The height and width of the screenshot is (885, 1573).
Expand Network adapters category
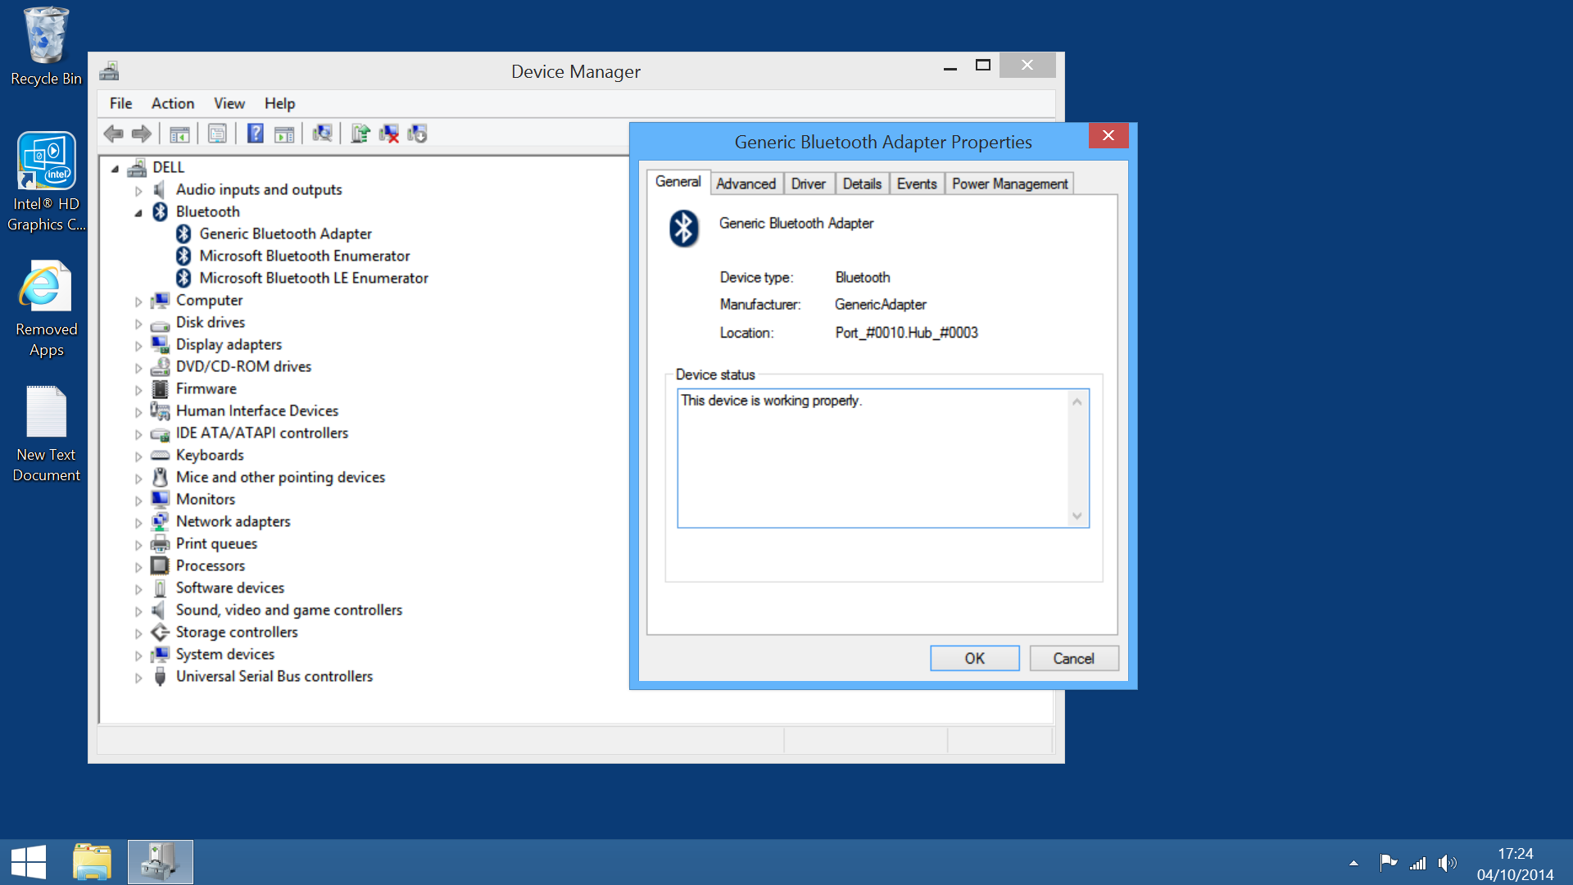138,522
